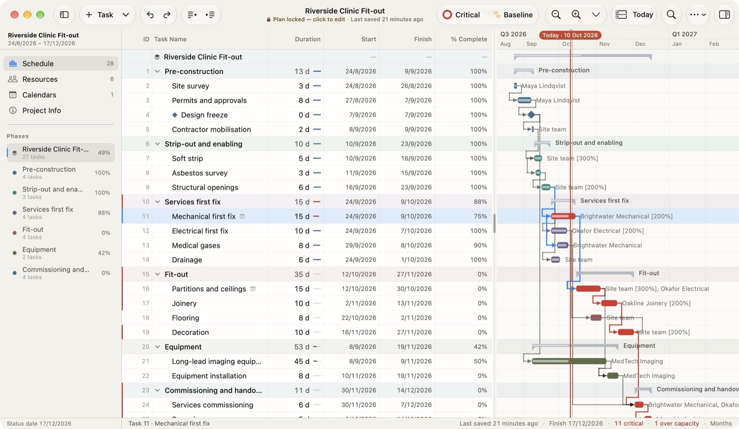Click the Project Info icon in sidebar
Image resolution: width=739 pixels, height=429 pixels.
coord(13,110)
